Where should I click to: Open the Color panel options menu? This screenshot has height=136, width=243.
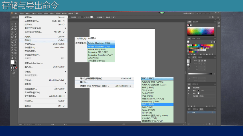tap(215, 22)
